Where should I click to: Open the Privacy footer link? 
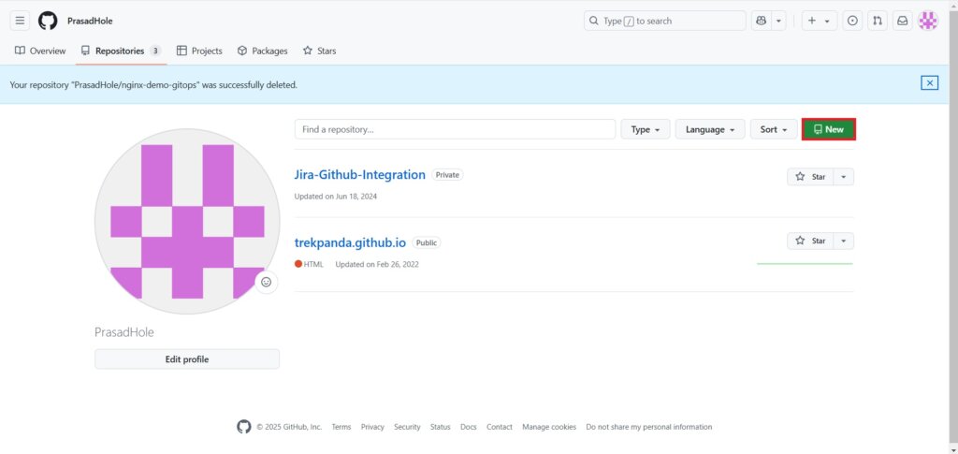coord(372,427)
